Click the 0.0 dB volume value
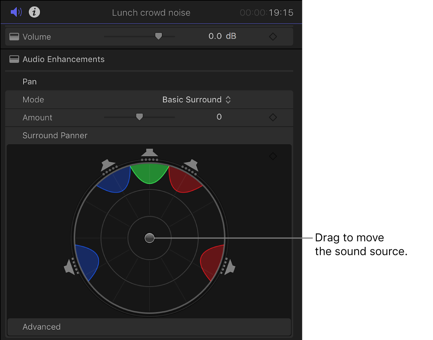This screenshot has width=433, height=340. pyautogui.click(x=222, y=36)
